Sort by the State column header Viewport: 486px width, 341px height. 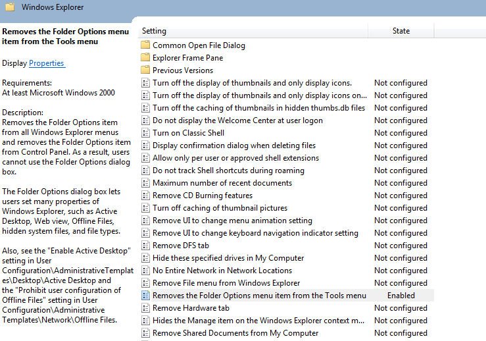[x=401, y=31]
